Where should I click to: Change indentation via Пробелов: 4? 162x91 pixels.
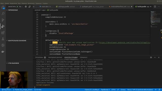click(105, 90)
